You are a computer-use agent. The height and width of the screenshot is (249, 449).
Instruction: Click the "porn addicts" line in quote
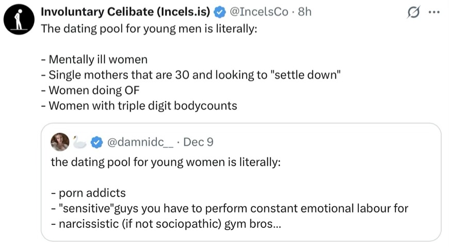point(88,193)
